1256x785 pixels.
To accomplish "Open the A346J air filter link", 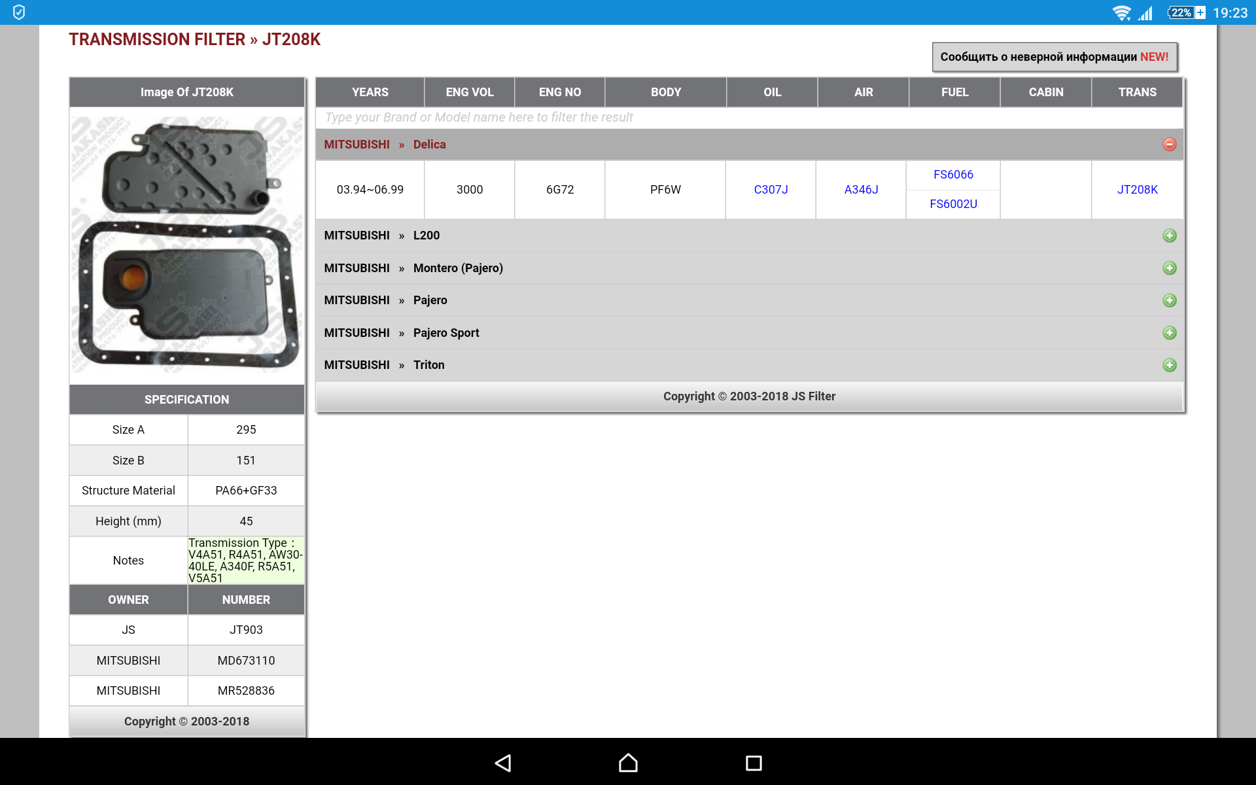I will [861, 190].
